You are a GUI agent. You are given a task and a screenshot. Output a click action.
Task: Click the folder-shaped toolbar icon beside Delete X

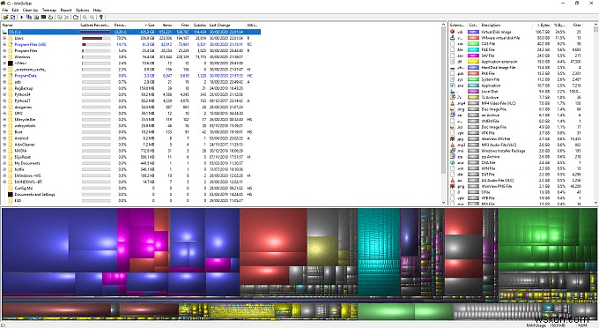[x=76, y=18]
